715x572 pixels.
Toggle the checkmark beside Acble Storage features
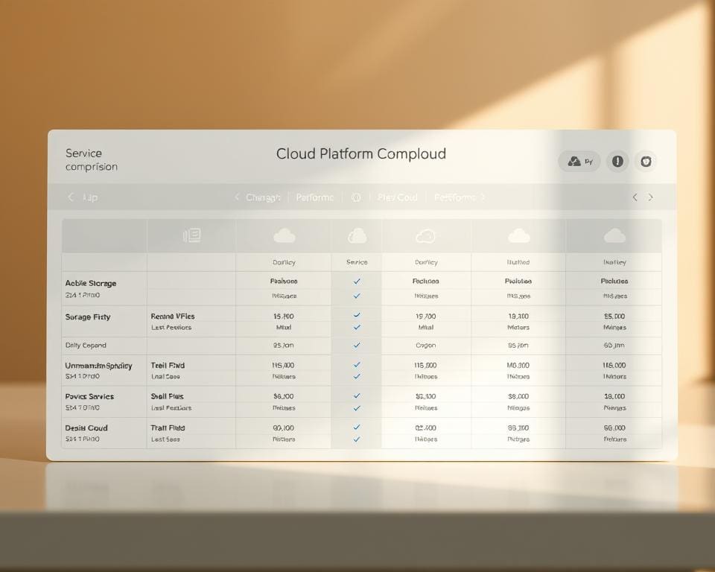356,282
